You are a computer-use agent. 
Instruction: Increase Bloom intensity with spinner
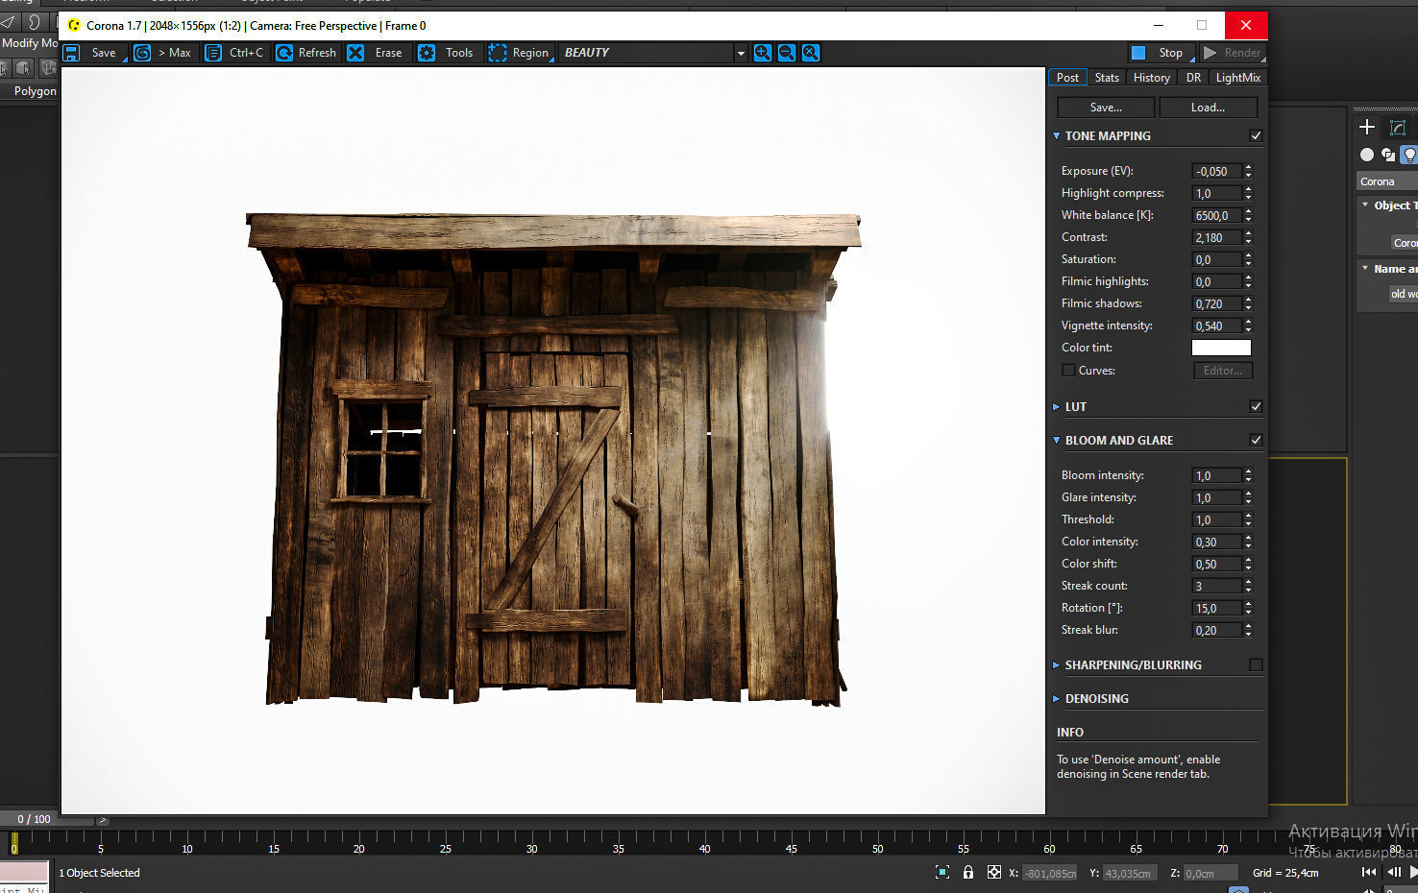1248,471
